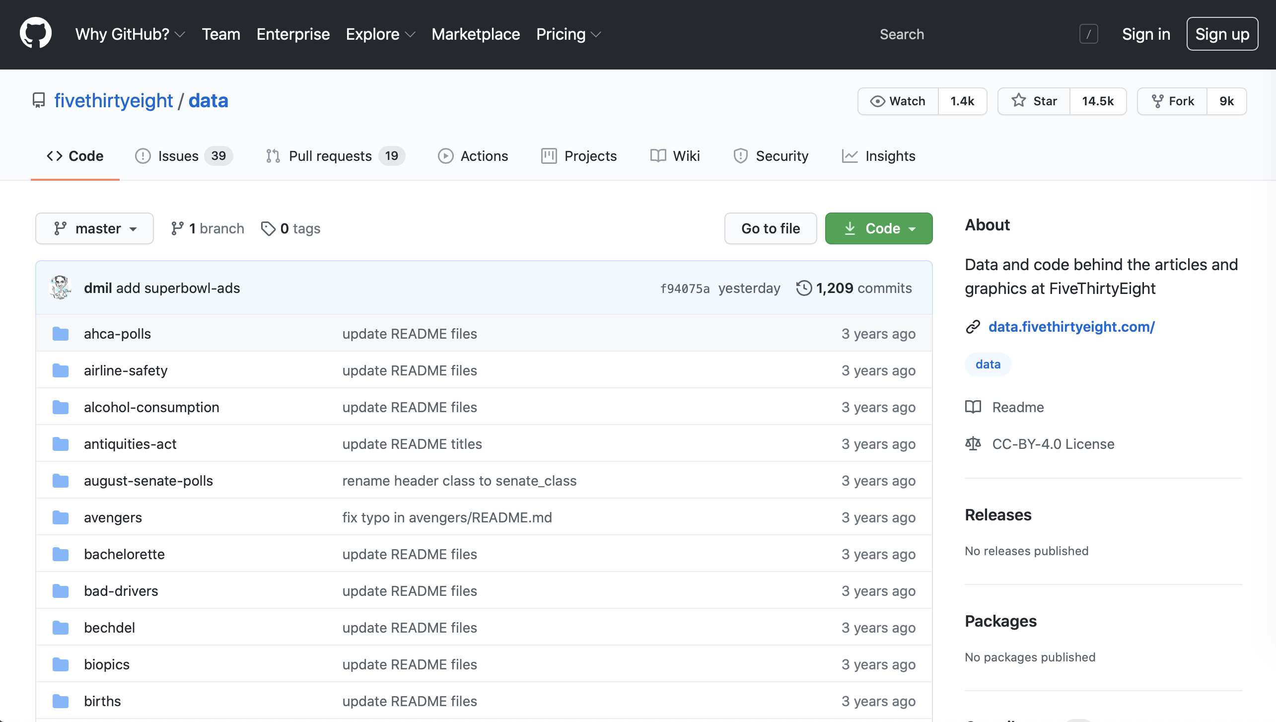Expand the master branch dropdown
The height and width of the screenshot is (722, 1276).
pos(95,229)
